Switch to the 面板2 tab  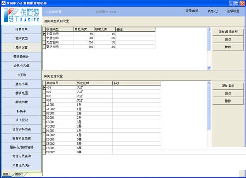click(19, 174)
